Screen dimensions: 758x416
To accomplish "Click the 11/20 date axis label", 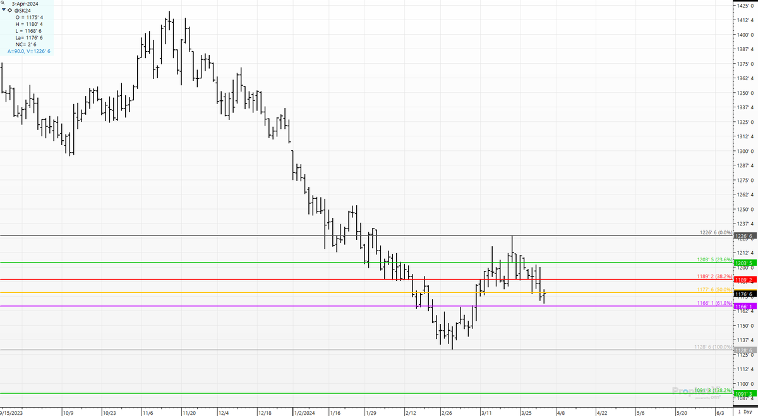I will tap(189, 413).
